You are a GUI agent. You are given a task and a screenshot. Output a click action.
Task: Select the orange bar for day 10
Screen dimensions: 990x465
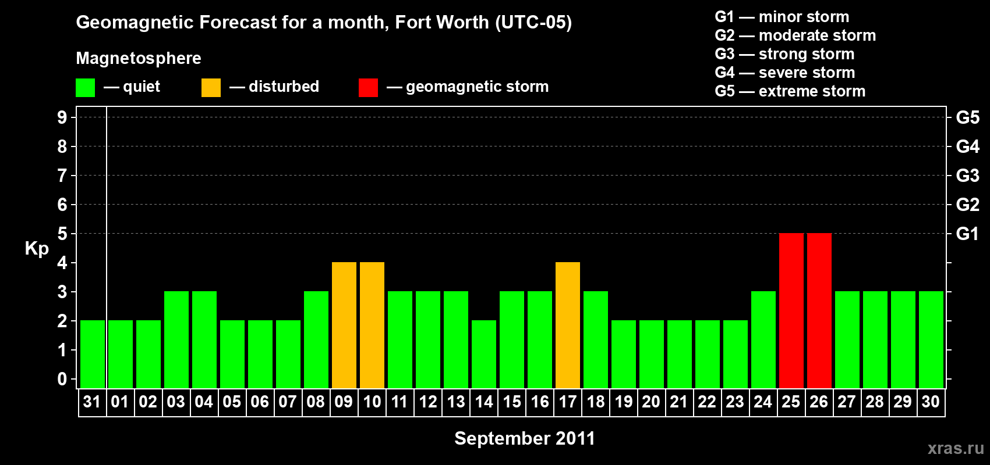(372, 325)
